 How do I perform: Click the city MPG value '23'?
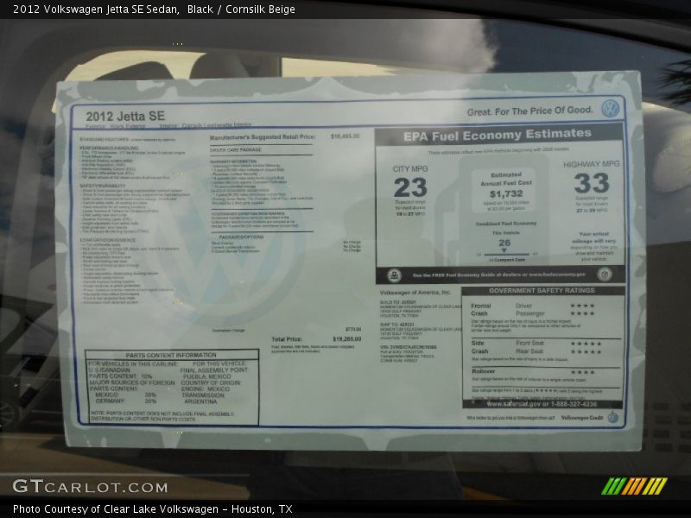pyautogui.click(x=410, y=187)
